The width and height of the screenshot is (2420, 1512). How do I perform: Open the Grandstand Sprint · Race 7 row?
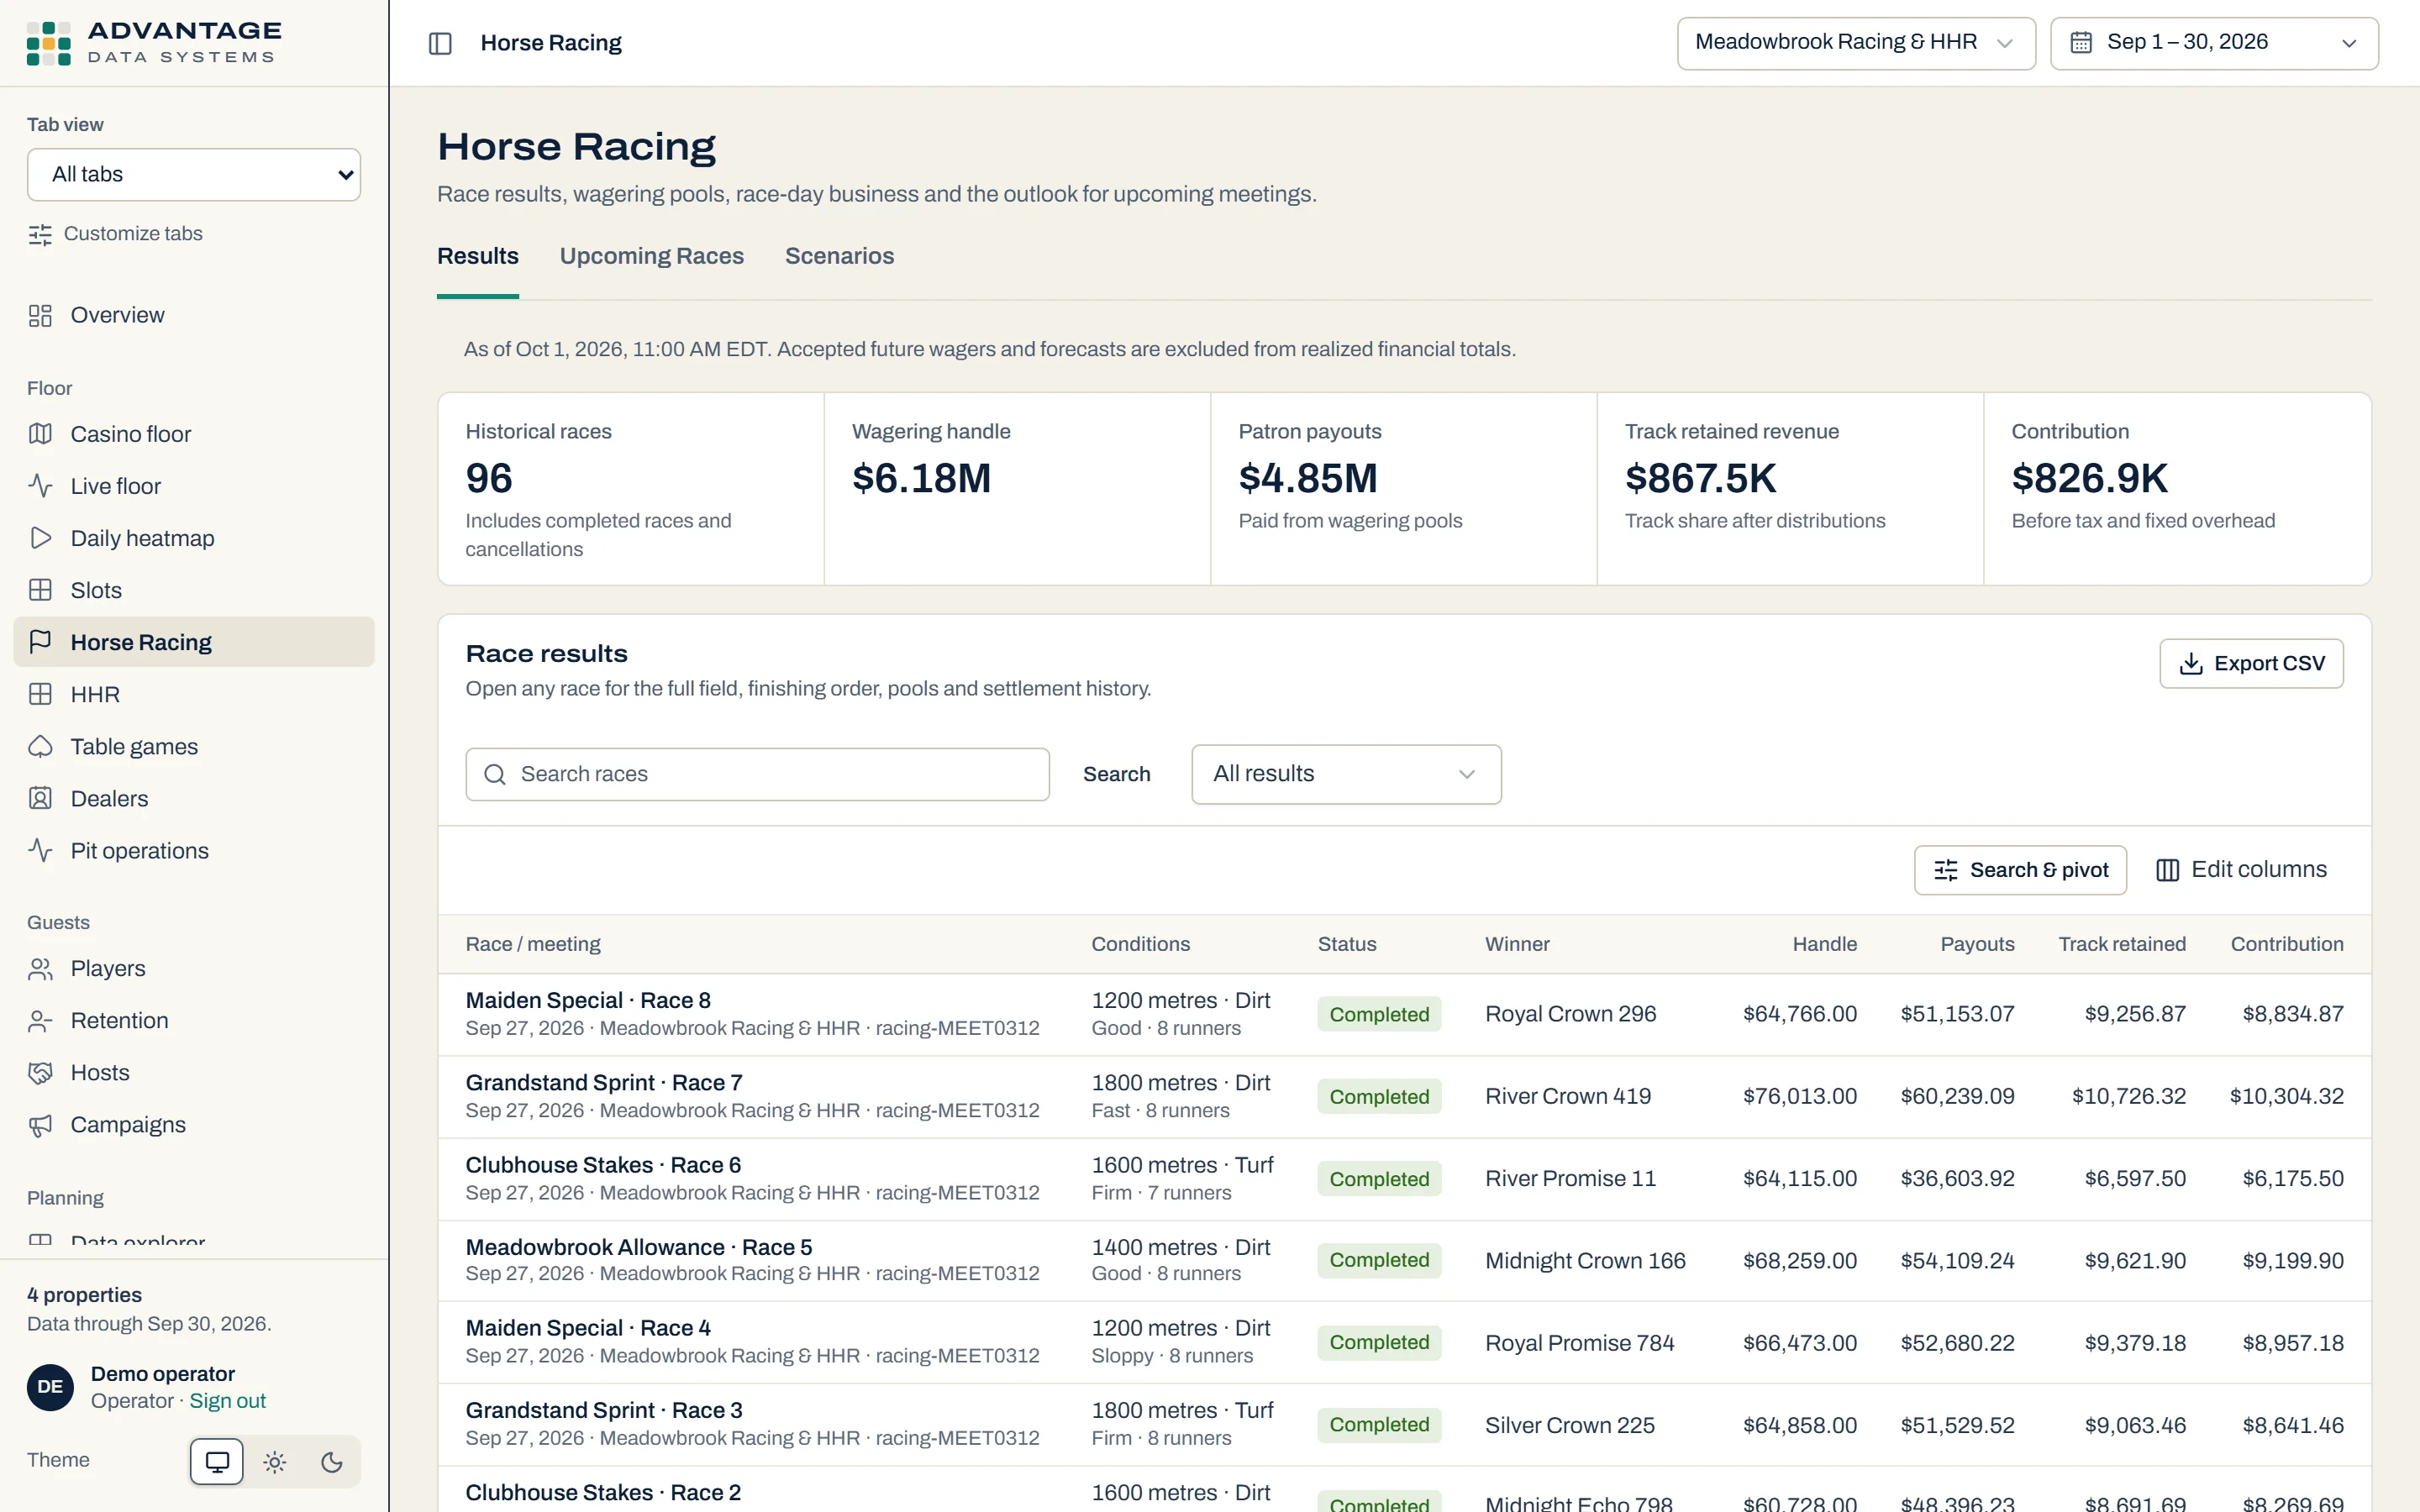[x=1404, y=1097]
